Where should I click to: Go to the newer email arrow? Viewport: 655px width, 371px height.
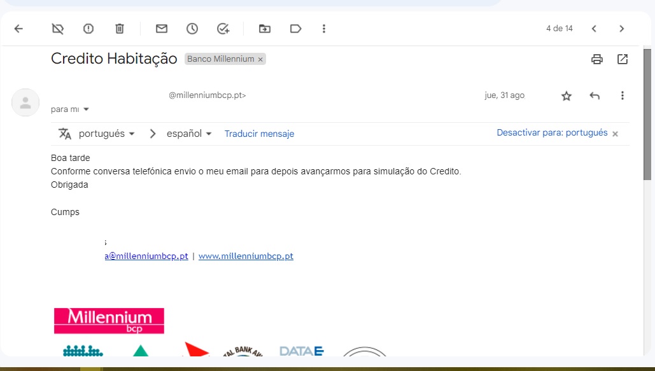click(594, 29)
